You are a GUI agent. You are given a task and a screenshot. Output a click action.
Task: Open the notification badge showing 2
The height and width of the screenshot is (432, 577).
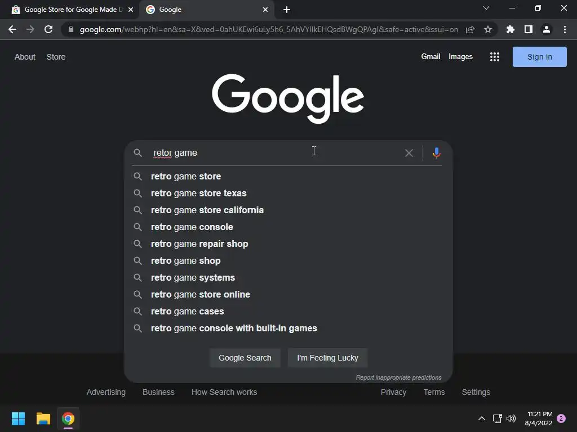click(x=561, y=418)
